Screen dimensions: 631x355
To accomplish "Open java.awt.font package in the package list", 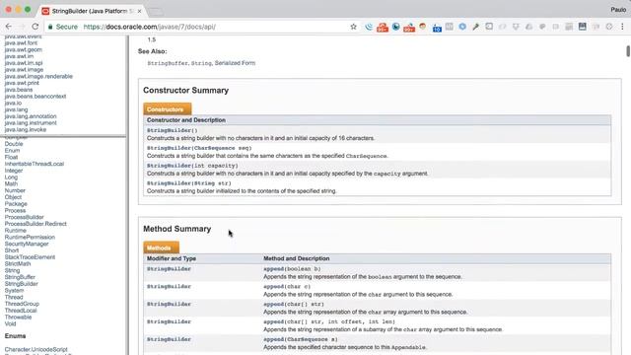I will [x=21, y=43].
